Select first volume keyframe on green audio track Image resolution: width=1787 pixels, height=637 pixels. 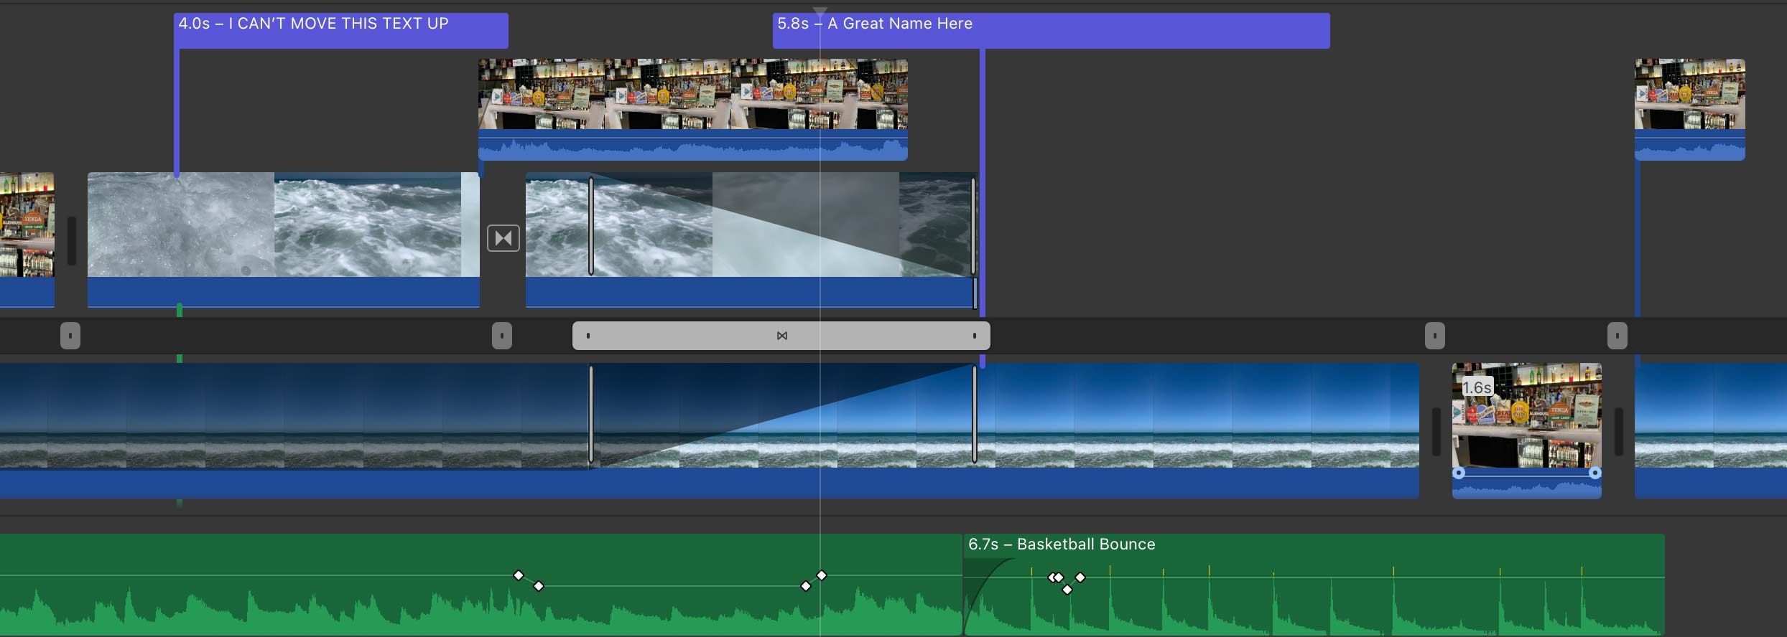point(519,575)
